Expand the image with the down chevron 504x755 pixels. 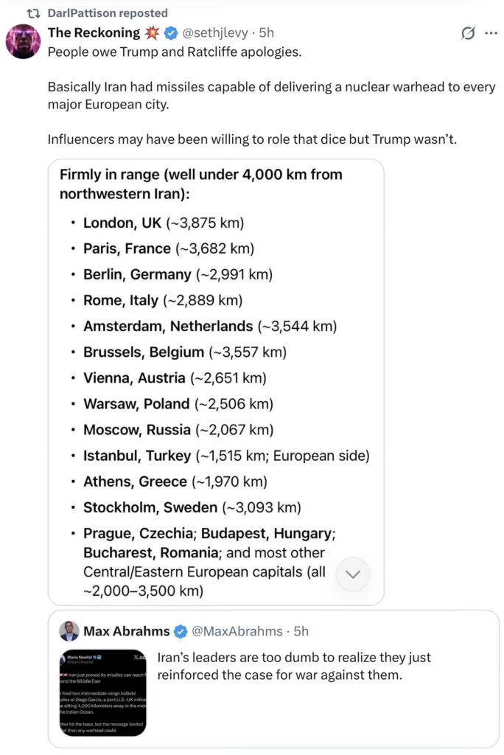[x=352, y=574]
